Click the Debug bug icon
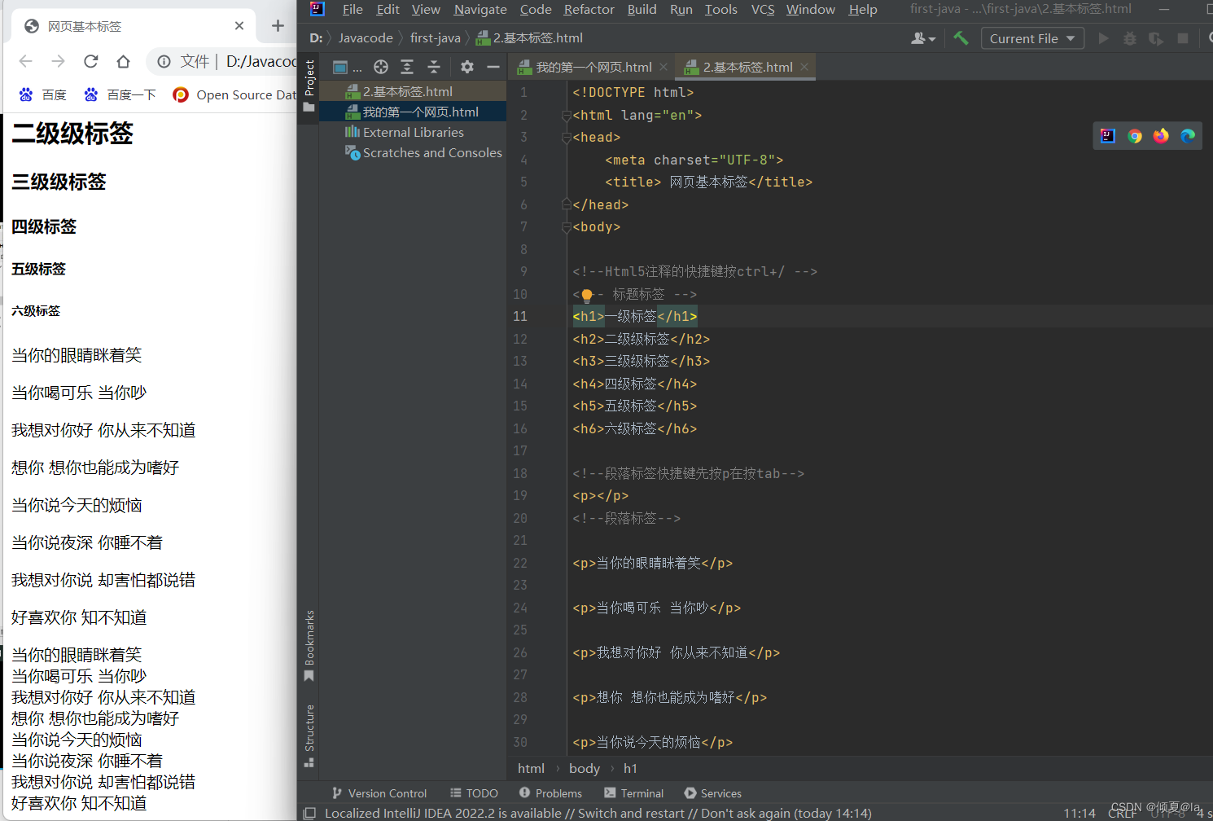The image size is (1213, 821). click(1130, 38)
